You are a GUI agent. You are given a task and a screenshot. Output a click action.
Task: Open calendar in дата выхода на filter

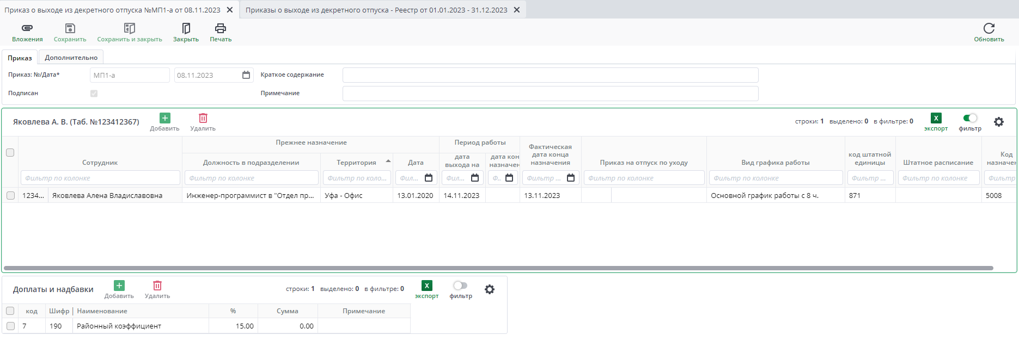(x=475, y=178)
